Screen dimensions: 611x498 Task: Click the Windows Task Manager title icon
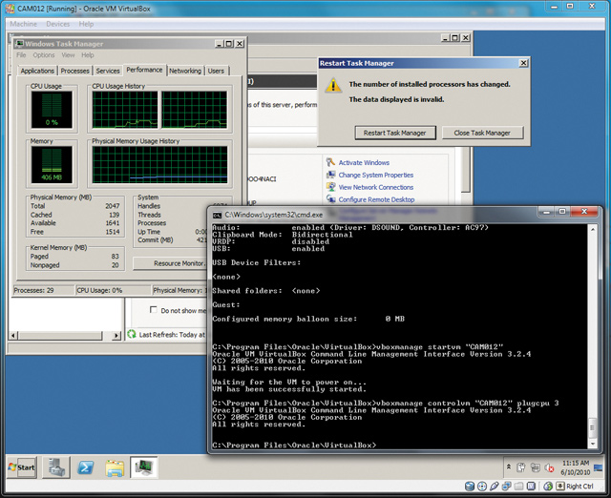coord(19,44)
